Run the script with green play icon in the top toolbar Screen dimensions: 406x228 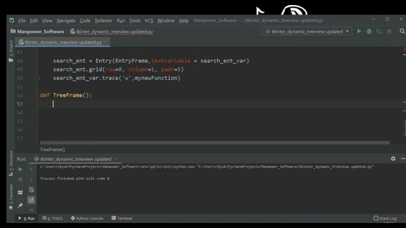pos(359,31)
